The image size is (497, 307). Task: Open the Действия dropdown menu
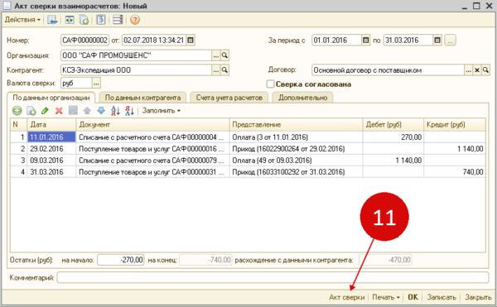pyautogui.click(x=22, y=20)
